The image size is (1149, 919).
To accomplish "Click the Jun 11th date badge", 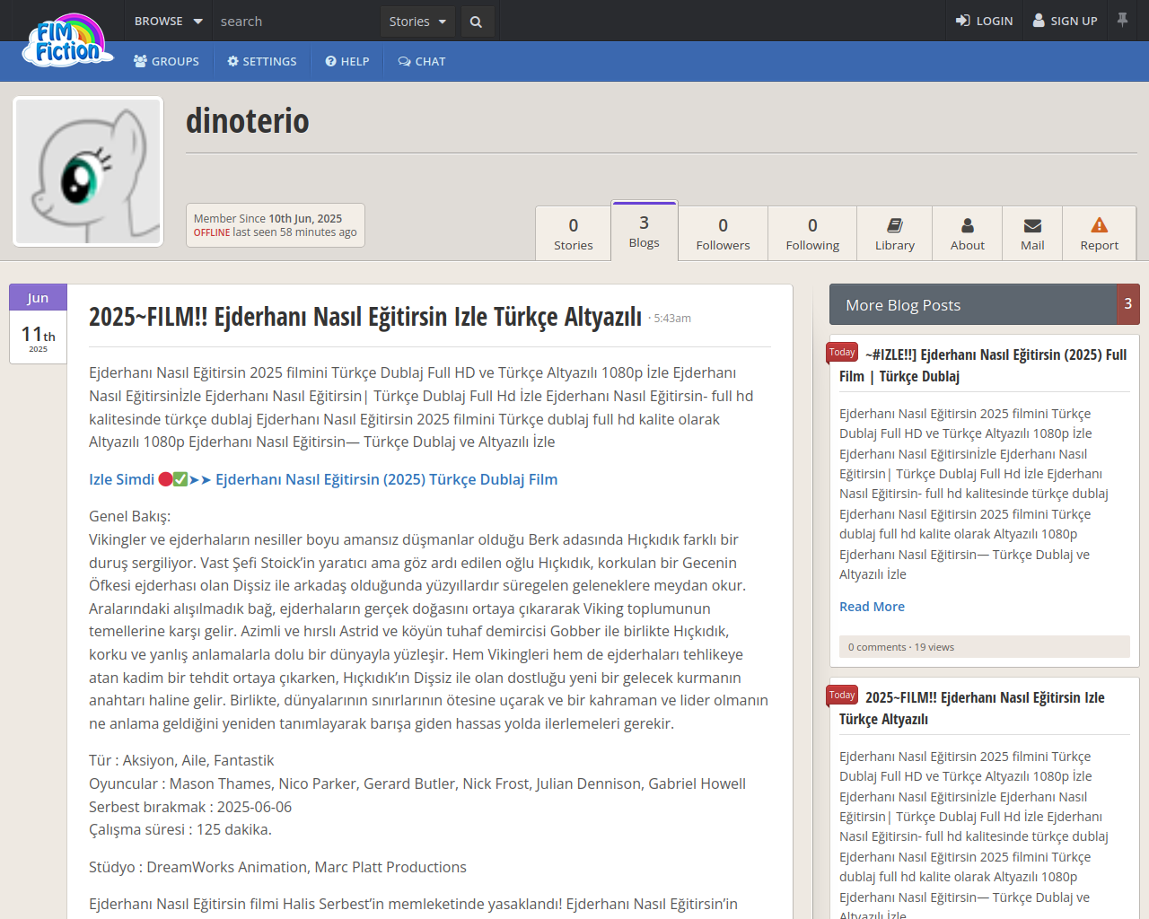I will [38, 324].
